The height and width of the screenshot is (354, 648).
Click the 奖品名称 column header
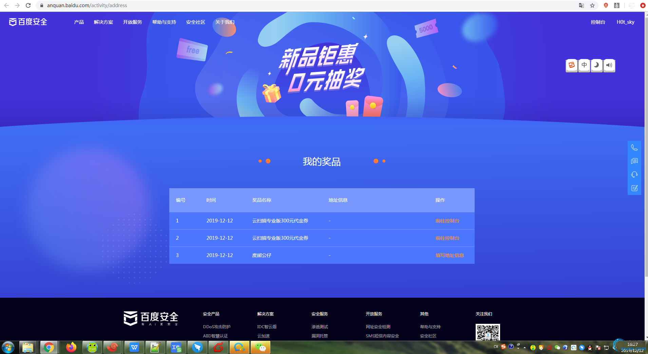[x=262, y=200]
